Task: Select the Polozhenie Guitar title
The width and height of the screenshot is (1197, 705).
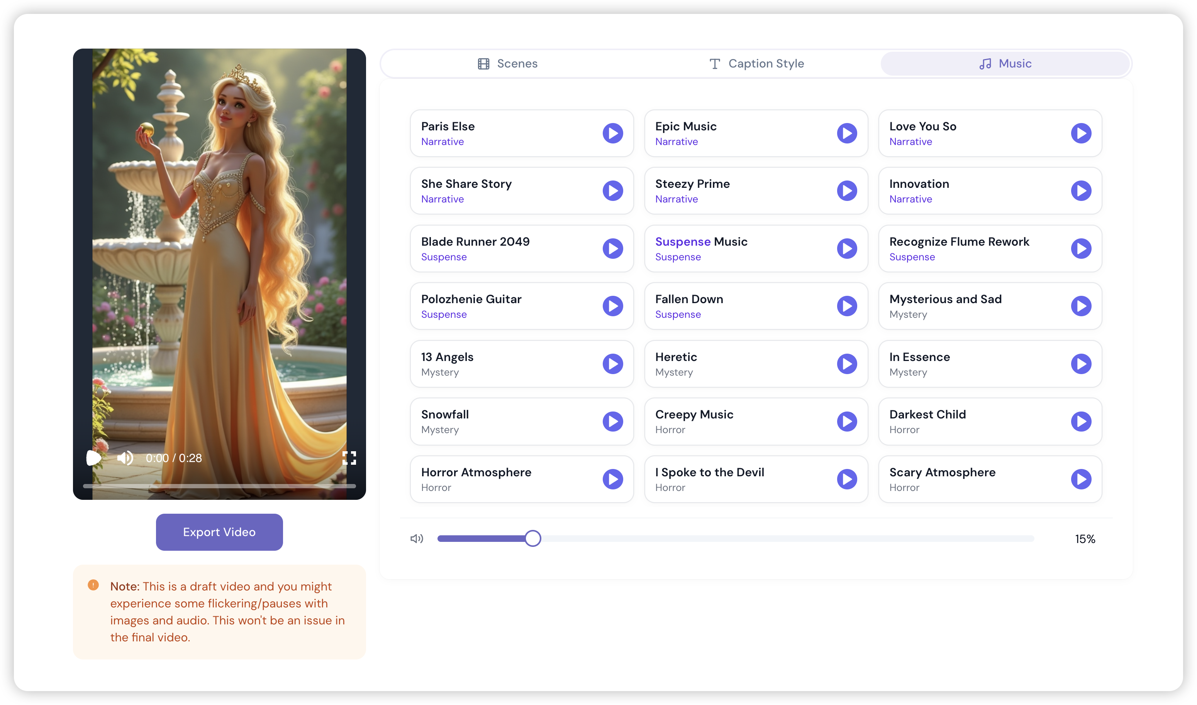Action: pos(471,299)
